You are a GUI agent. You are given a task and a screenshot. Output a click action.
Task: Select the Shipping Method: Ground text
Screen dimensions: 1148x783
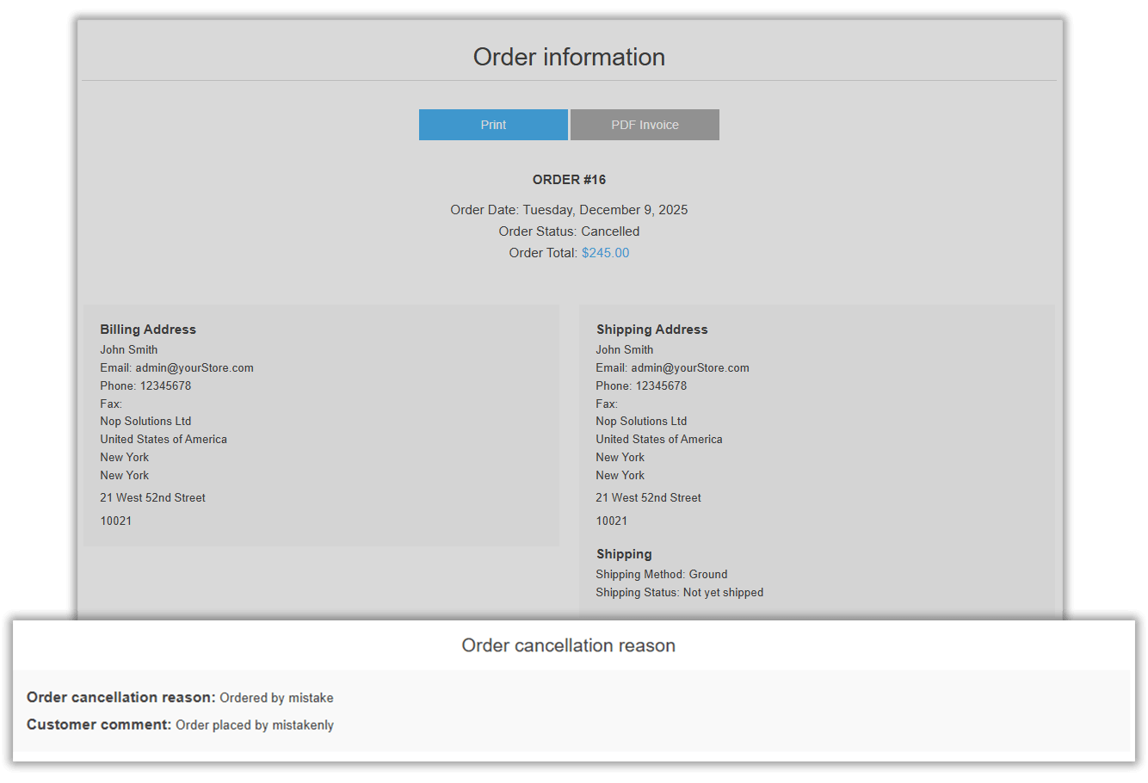point(661,574)
